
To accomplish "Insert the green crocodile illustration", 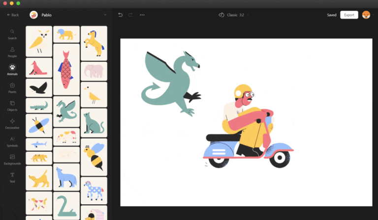I will click(39, 105).
